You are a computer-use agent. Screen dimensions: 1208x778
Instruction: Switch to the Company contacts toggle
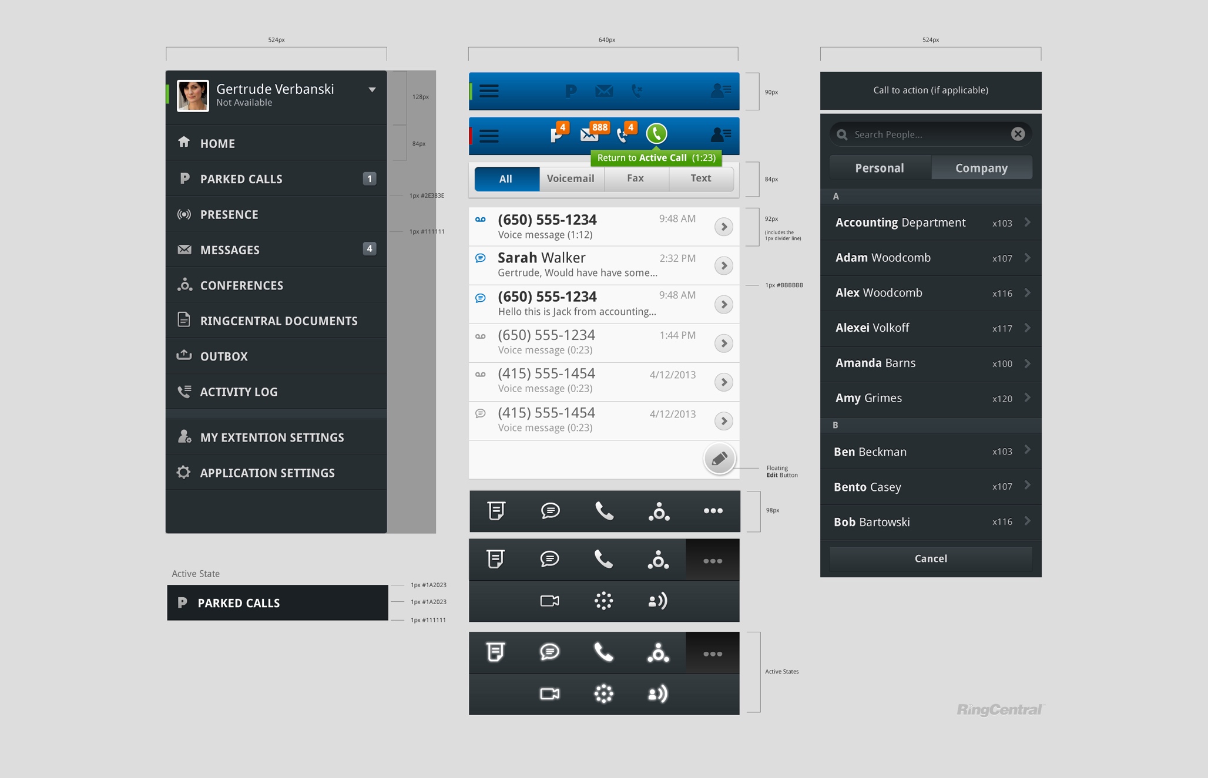(x=981, y=169)
